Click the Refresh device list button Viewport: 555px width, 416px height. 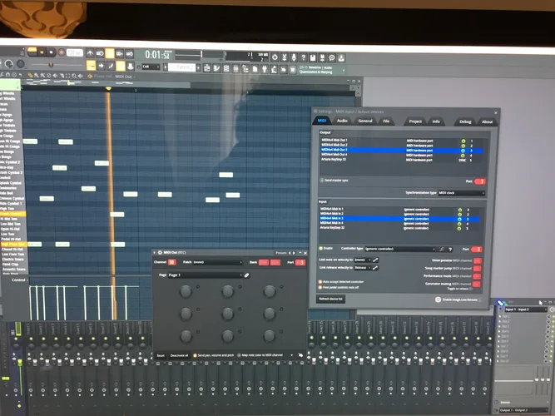click(330, 299)
